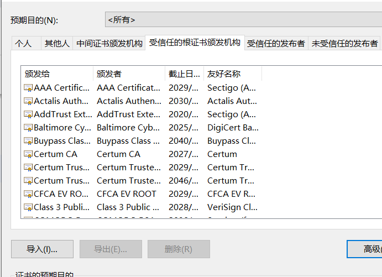Select the Buypass Clas... entry under 颁发给

coord(62,141)
